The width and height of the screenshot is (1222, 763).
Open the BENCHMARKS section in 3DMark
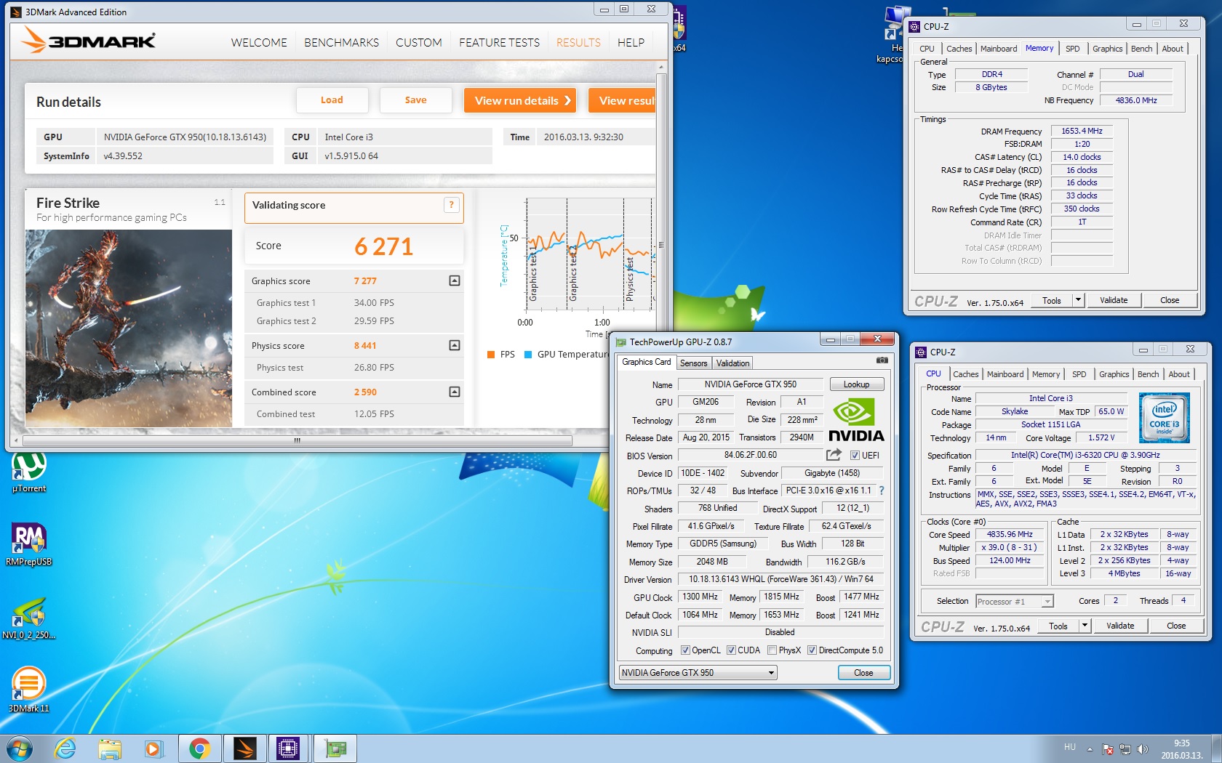341,43
